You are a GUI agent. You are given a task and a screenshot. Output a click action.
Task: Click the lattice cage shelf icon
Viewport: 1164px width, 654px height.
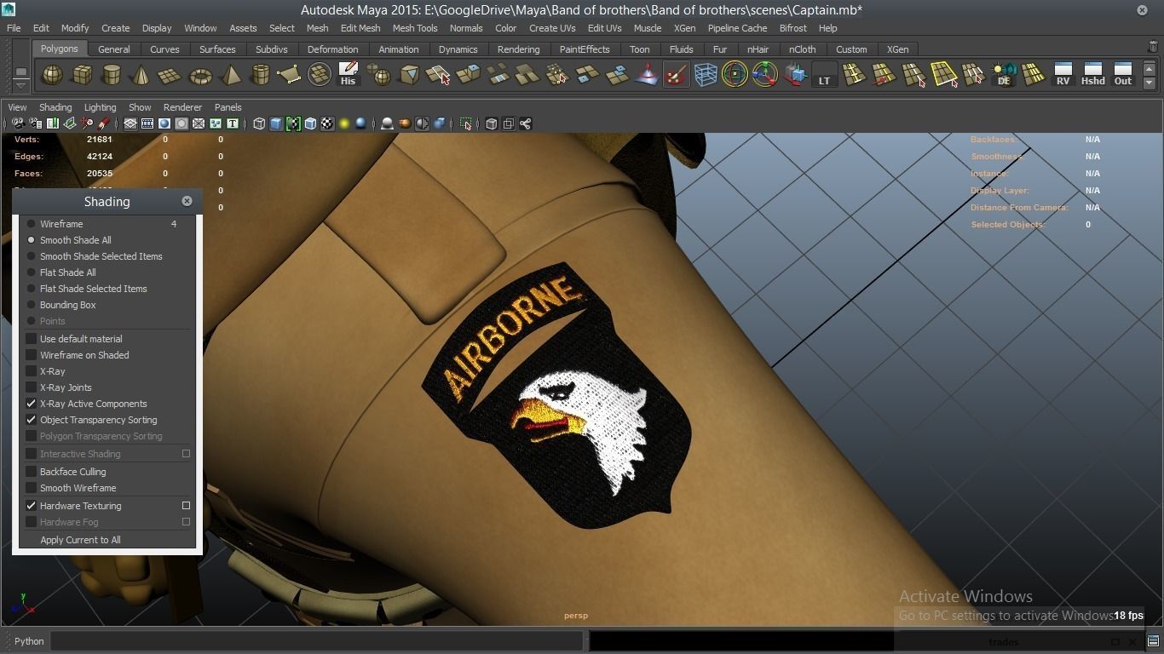pos(706,76)
